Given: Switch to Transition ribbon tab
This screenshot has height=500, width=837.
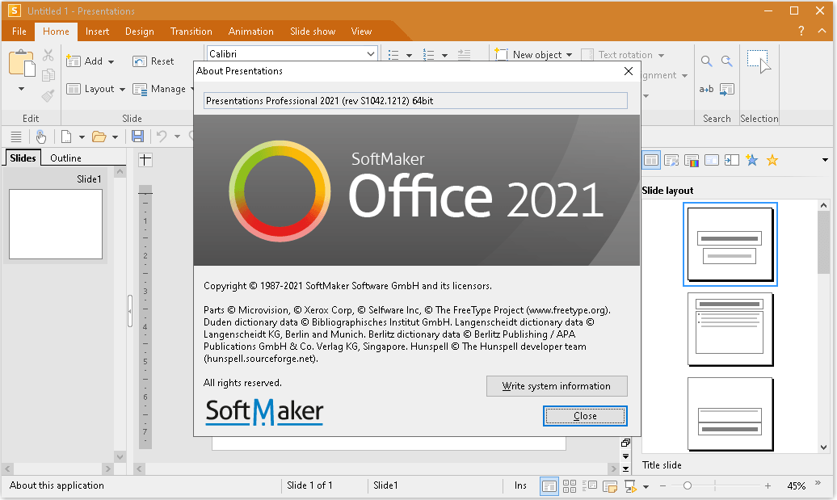Looking at the screenshot, I should [x=191, y=32].
